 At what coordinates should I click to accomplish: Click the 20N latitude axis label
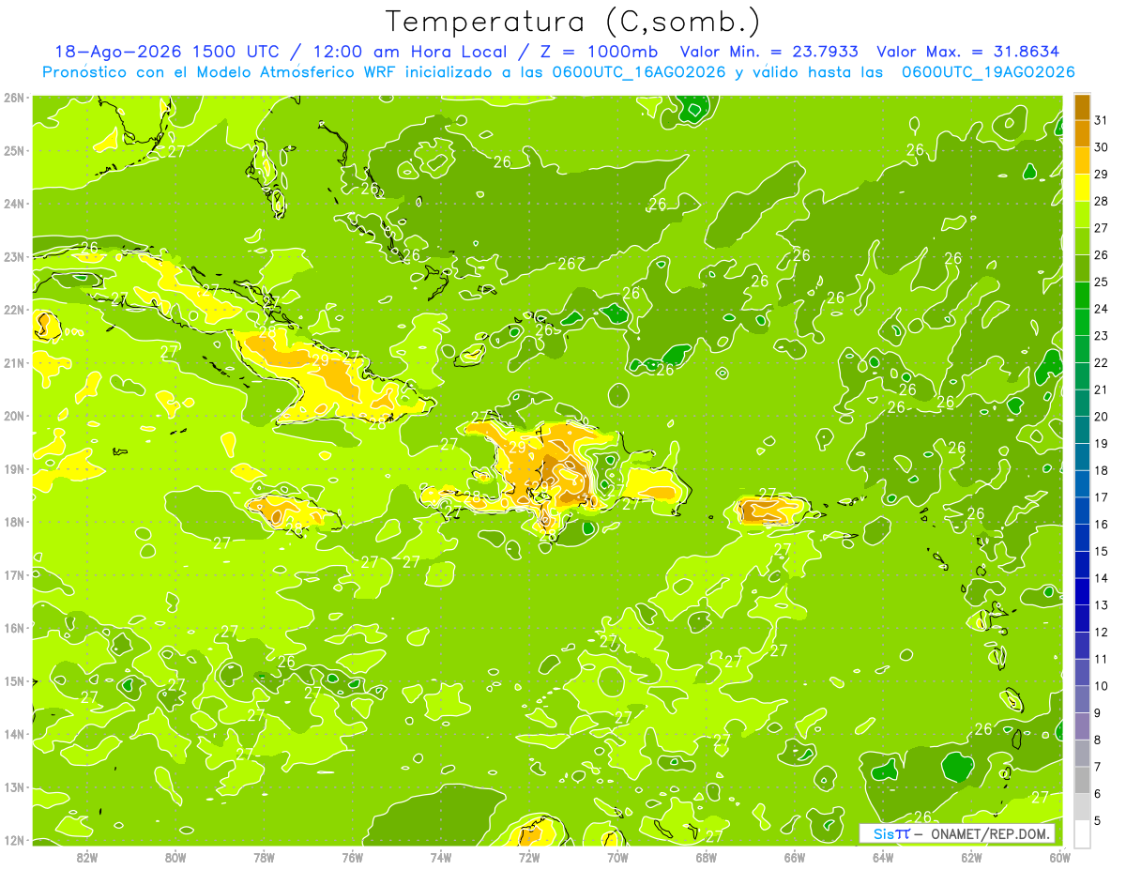14,416
